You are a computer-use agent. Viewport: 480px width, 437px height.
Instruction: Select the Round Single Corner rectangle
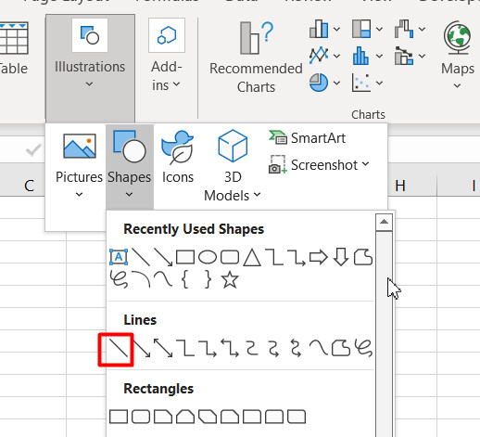point(252,417)
